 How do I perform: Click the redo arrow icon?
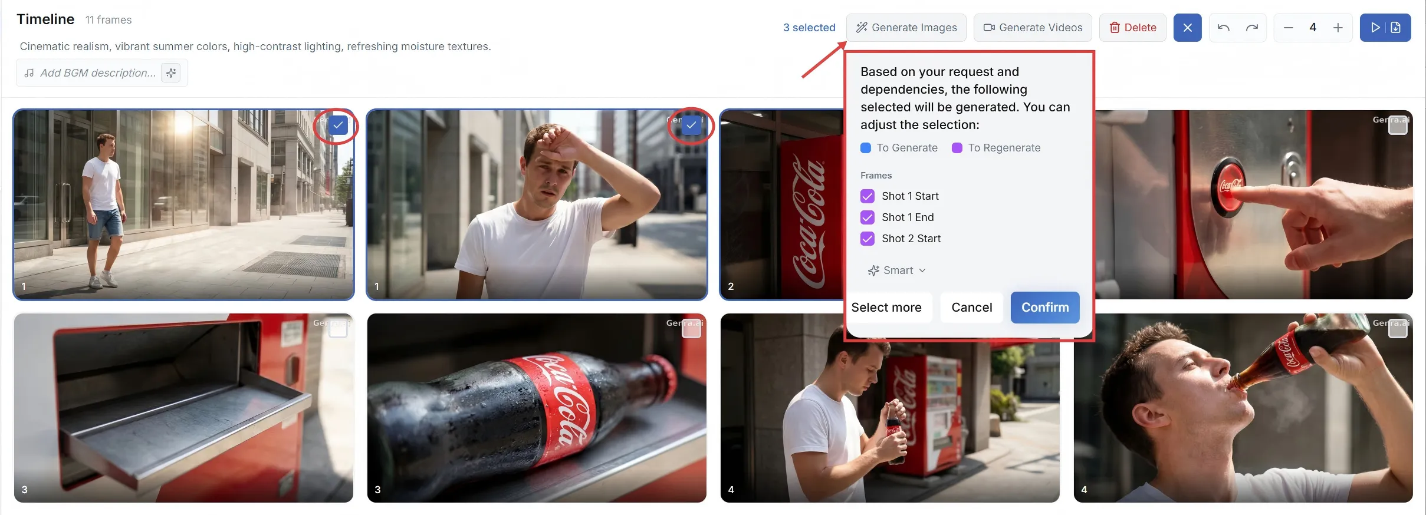tap(1251, 28)
